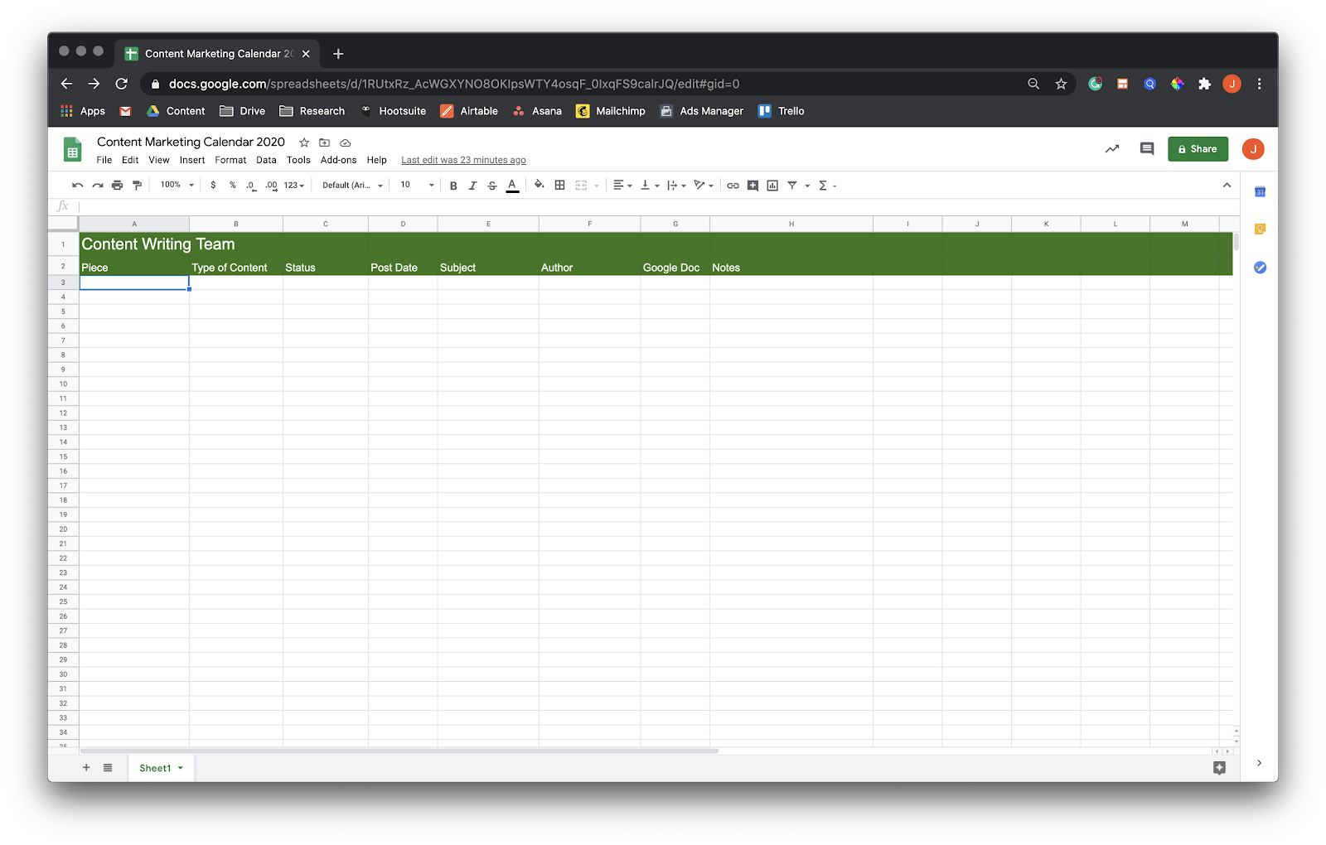Open the text color picker
The height and width of the screenshot is (845, 1326).
click(x=513, y=186)
